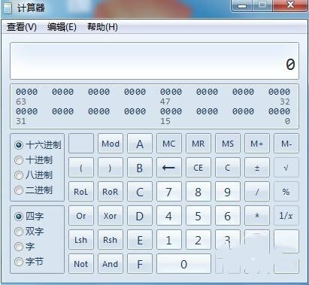Click number 4 key
The height and width of the screenshot is (285, 309).
point(169,216)
